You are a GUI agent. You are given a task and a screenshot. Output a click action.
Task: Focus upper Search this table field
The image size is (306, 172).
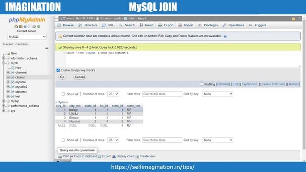(x=162, y=94)
